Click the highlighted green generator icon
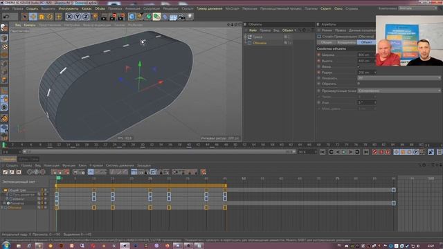The image size is (443, 249). (157, 17)
